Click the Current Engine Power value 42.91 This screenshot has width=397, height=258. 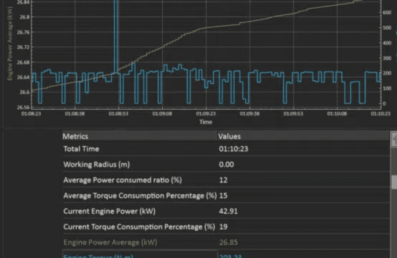click(228, 211)
